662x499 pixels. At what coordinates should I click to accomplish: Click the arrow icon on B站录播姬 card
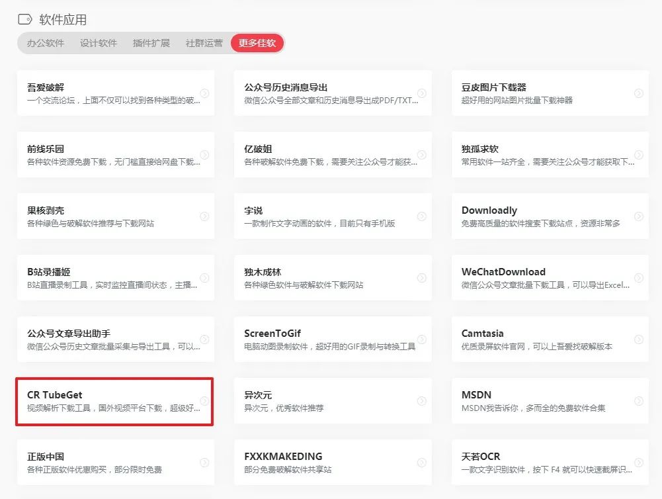pyautogui.click(x=204, y=277)
